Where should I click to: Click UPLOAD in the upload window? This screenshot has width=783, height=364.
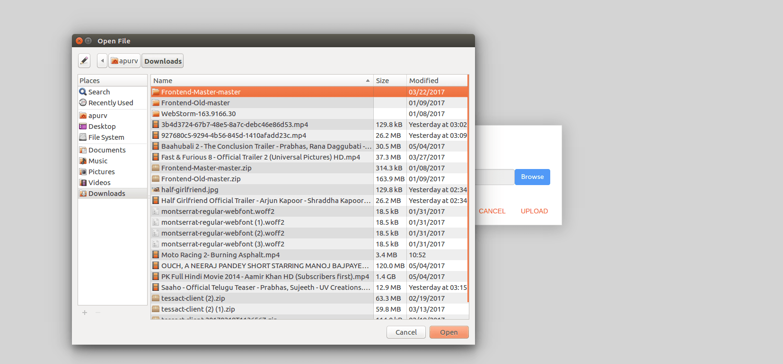tap(534, 211)
